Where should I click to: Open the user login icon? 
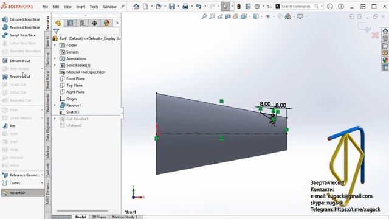330,7
